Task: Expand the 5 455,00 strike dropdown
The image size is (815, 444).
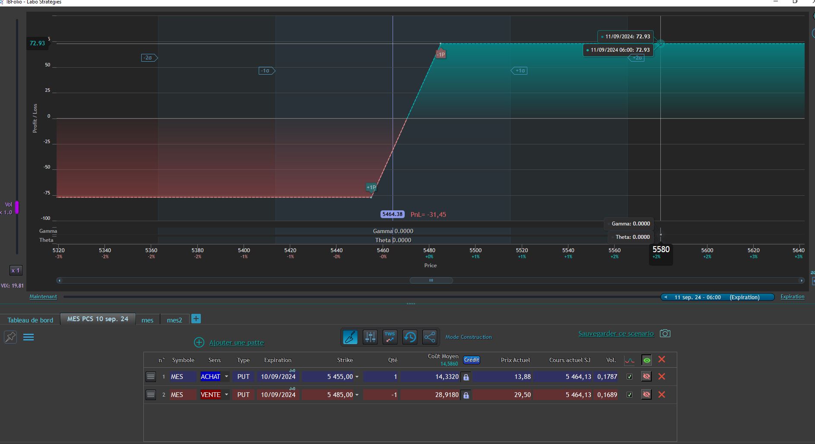Action: coord(357,377)
